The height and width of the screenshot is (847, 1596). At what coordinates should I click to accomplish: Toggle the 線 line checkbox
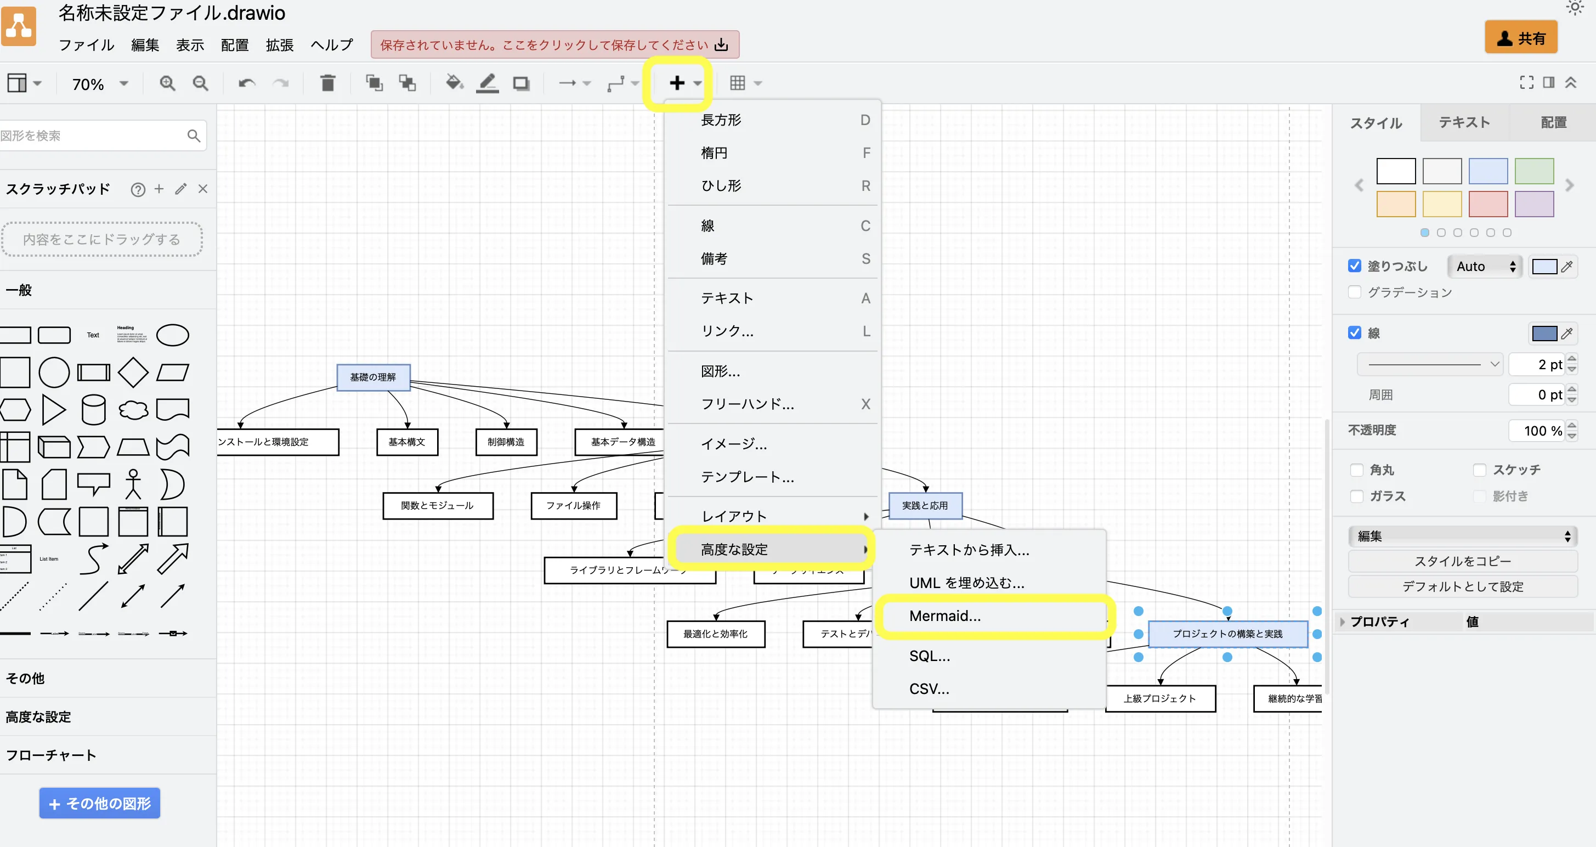click(1355, 333)
